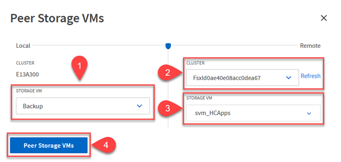341x162 pixels.
Task: Click the Peer Storage VMs dialog title
Action: click(57, 19)
